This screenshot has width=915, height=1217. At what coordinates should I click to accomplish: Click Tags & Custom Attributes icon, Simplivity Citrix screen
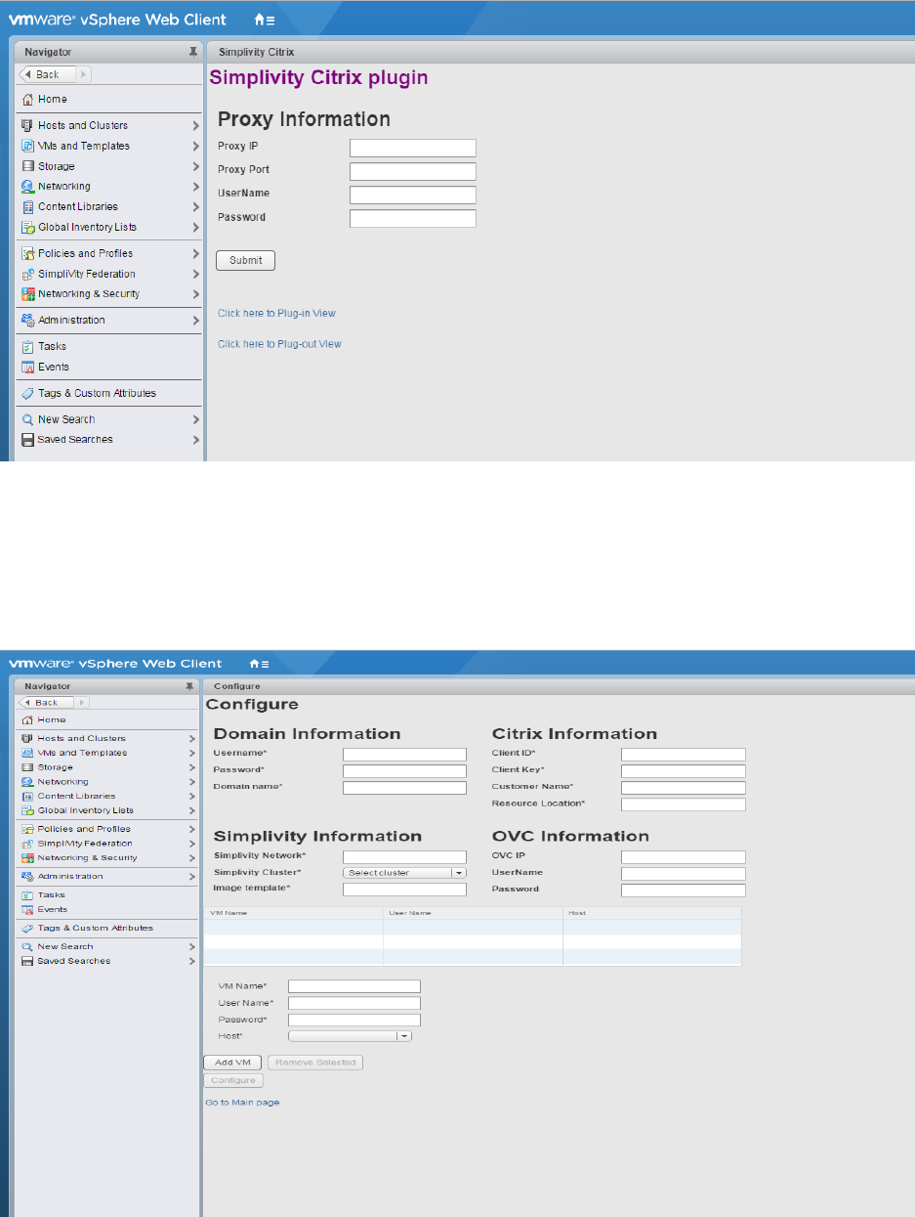click(x=28, y=393)
